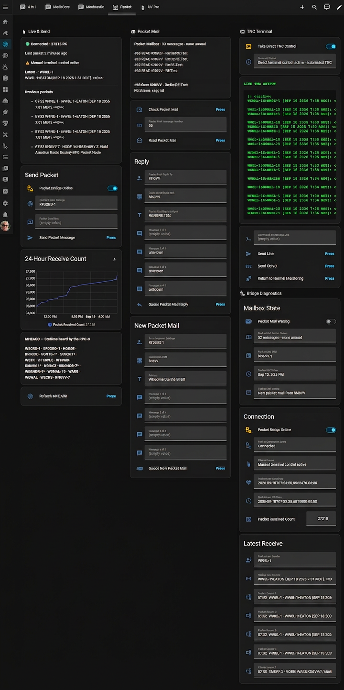
Task: Click the Manual terminal control active warning
Action: [52, 63]
